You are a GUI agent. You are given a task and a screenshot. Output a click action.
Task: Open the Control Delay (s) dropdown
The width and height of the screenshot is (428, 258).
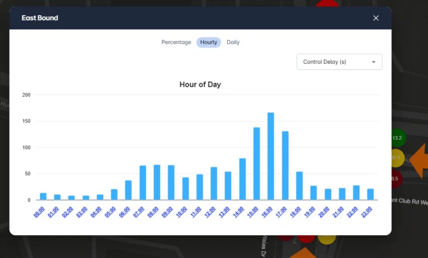[339, 62]
